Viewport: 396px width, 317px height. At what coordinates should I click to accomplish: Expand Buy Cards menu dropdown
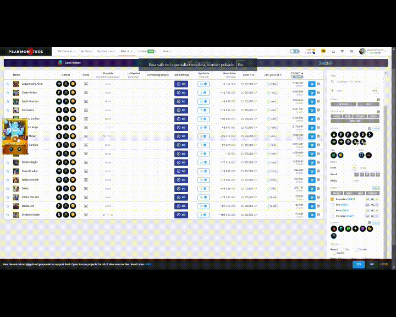pyautogui.click(x=106, y=51)
